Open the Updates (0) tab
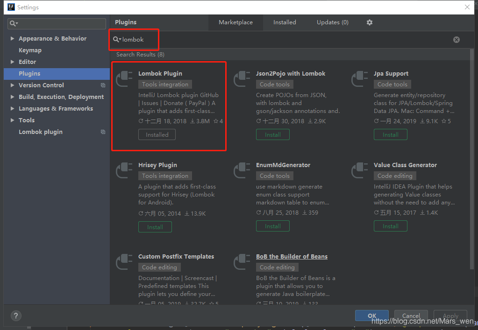The height and width of the screenshot is (330, 478). click(332, 22)
